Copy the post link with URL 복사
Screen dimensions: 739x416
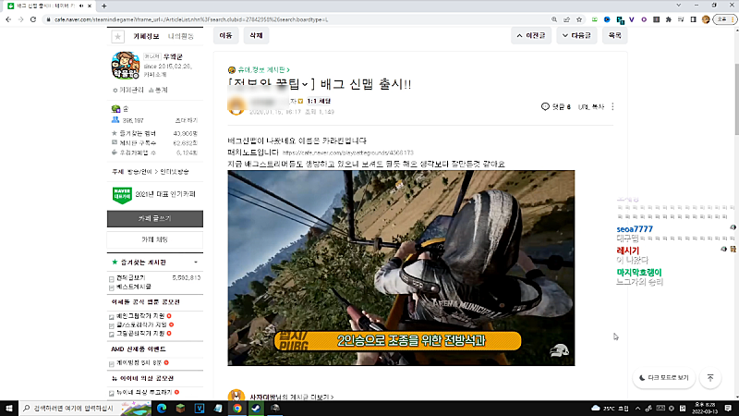click(x=590, y=107)
